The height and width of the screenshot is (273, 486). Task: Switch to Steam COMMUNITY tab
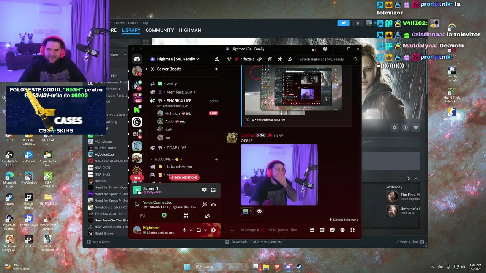tap(159, 30)
